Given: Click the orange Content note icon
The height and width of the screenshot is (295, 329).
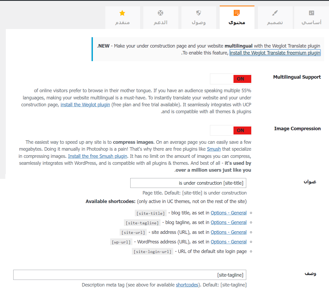Looking at the screenshot, I should (237, 13).
